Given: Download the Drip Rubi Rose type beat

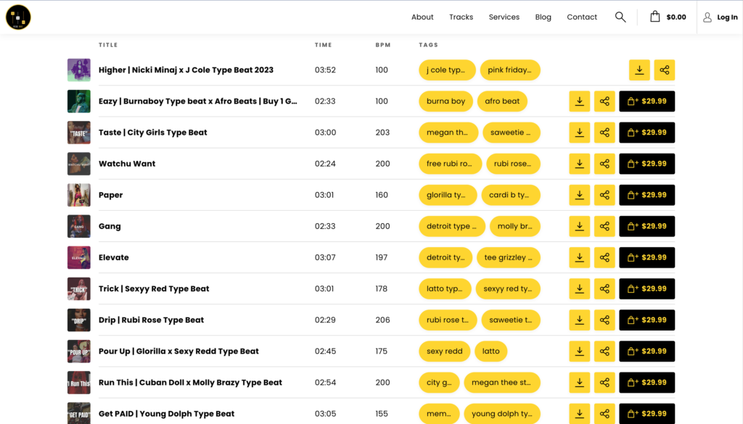Looking at the screenshot, I should pyautogui.click(x=580, y=320).
